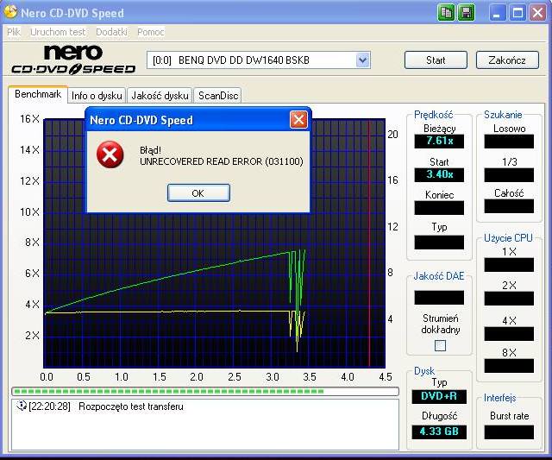The height and width of the screenshot is (460, 552).
Task: Click the Rozpoczęto test transferu log entry
Action: click(131, 406)
